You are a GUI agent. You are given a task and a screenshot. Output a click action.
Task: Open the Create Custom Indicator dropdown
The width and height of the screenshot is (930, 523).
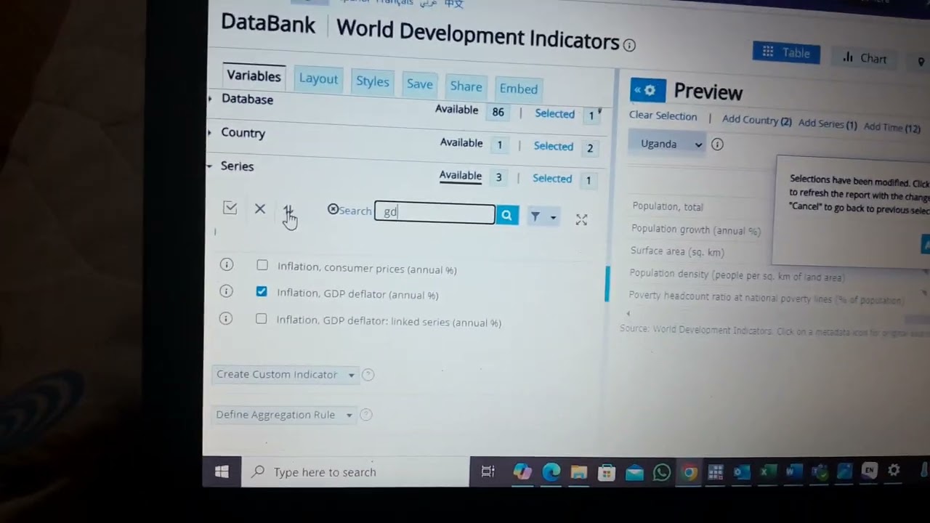[284, 375]
